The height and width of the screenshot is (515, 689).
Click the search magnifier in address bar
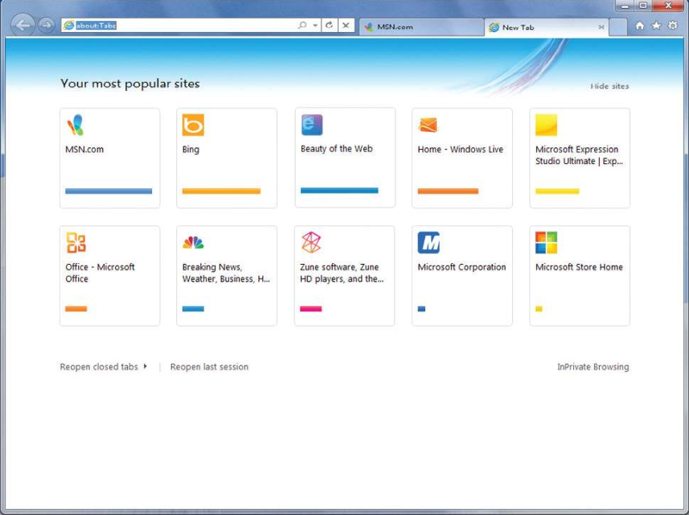click(302, 26)
